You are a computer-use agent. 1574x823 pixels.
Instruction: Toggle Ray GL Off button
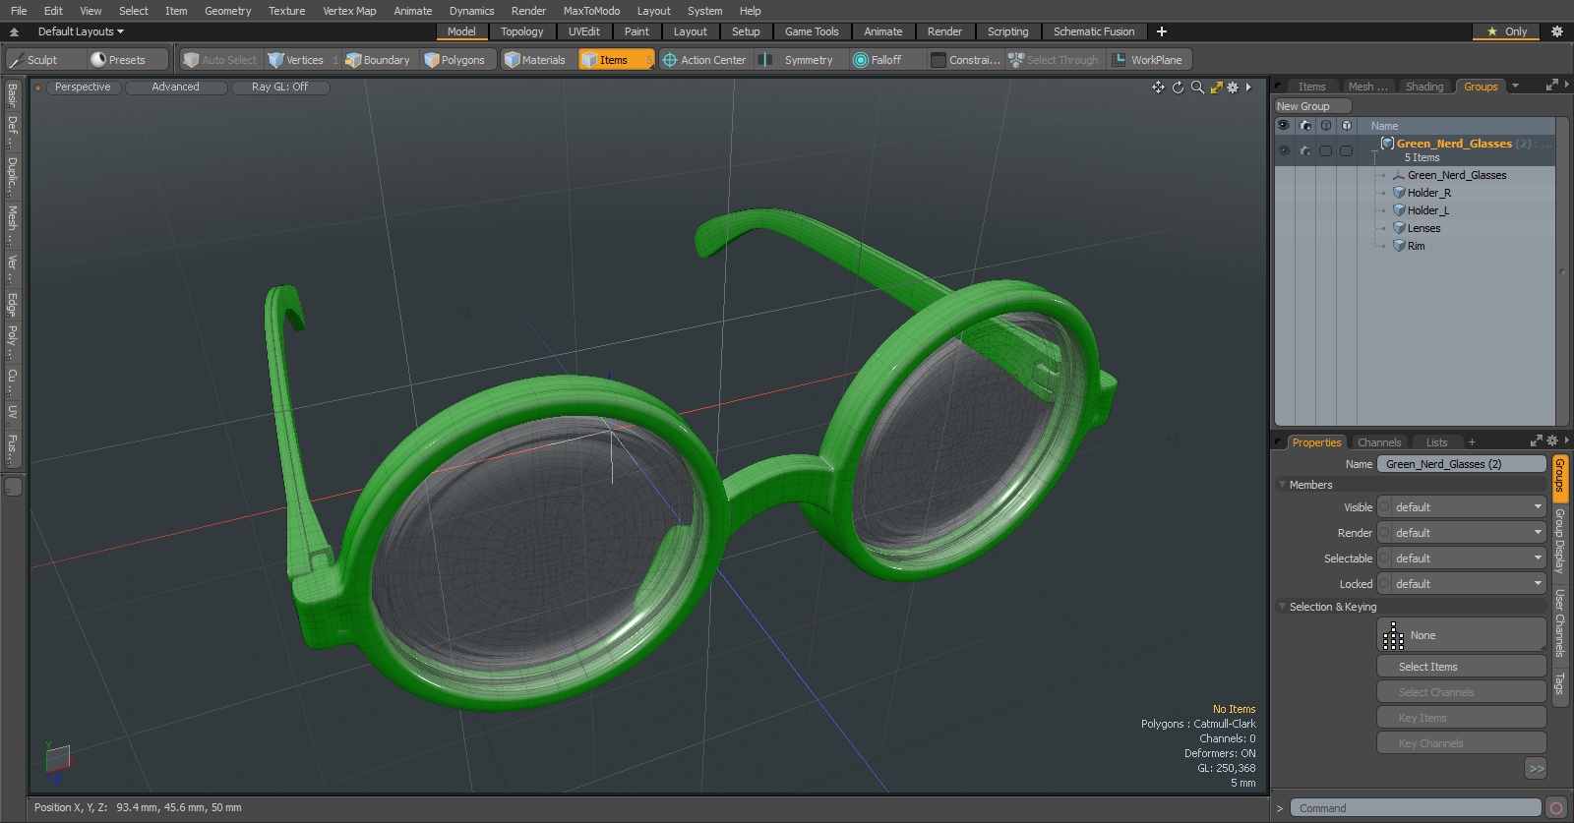pyautogui.click(x=279, y=88)
